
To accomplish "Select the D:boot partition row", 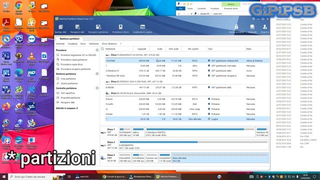I will click(187, 99).
